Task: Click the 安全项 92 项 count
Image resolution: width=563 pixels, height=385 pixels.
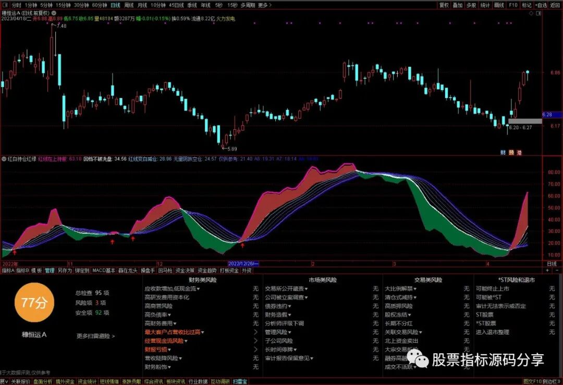Action: click(92, 313)
